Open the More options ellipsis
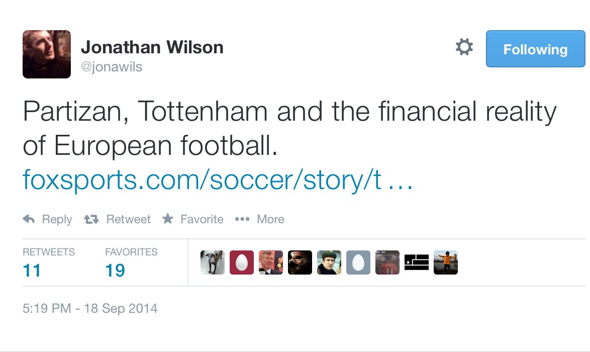Screen dimensions: 590x352 point(242,219)
